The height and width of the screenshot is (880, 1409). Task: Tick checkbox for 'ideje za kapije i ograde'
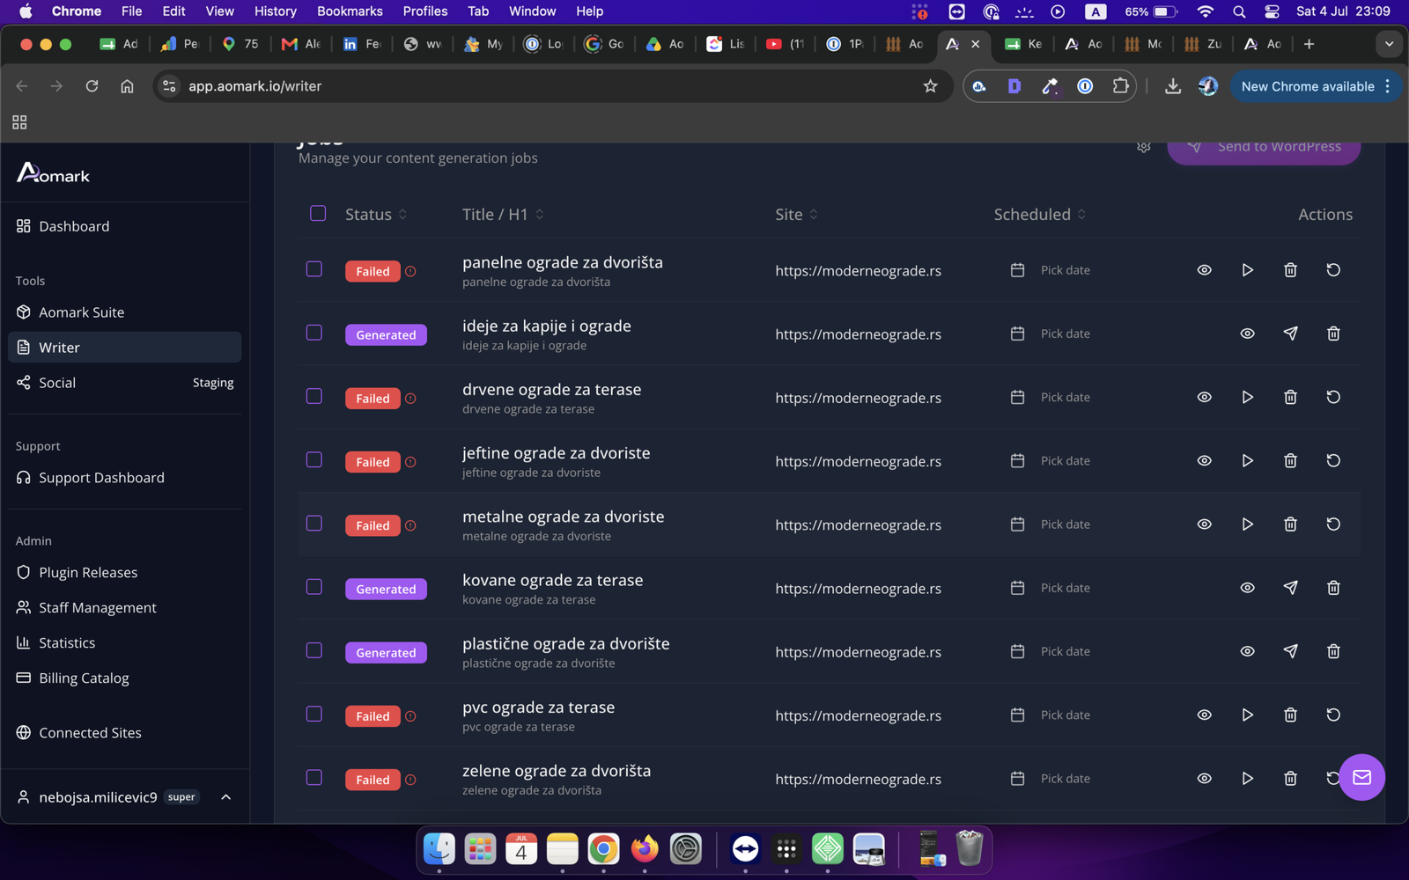coord(314,333)
